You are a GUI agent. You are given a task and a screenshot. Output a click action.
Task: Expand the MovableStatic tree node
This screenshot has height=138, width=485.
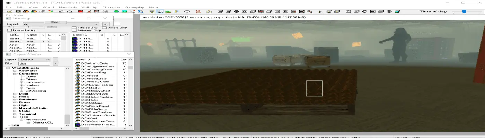click(x=15, y=108)
